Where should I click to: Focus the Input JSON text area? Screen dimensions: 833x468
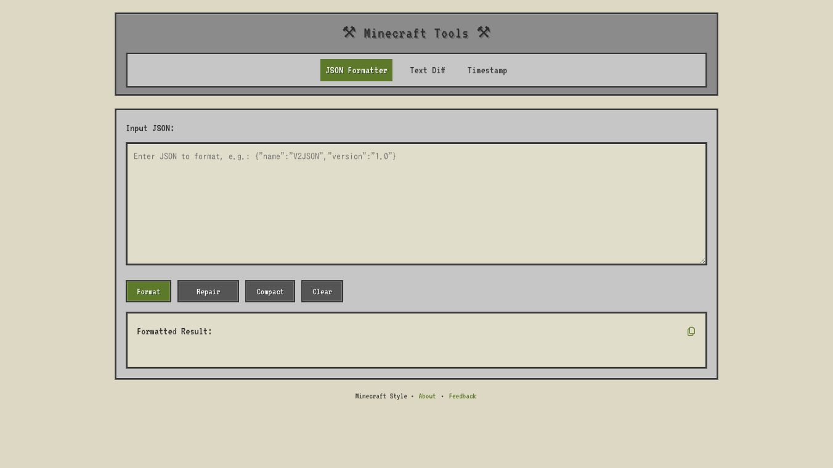pos(416,204)
